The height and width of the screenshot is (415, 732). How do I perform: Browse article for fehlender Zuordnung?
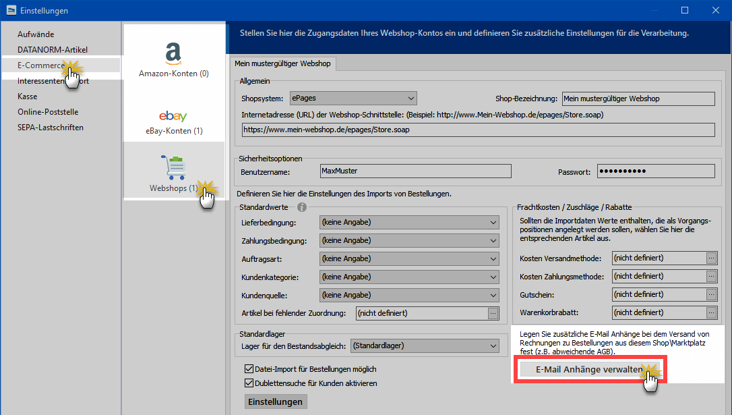pos(493,313)
